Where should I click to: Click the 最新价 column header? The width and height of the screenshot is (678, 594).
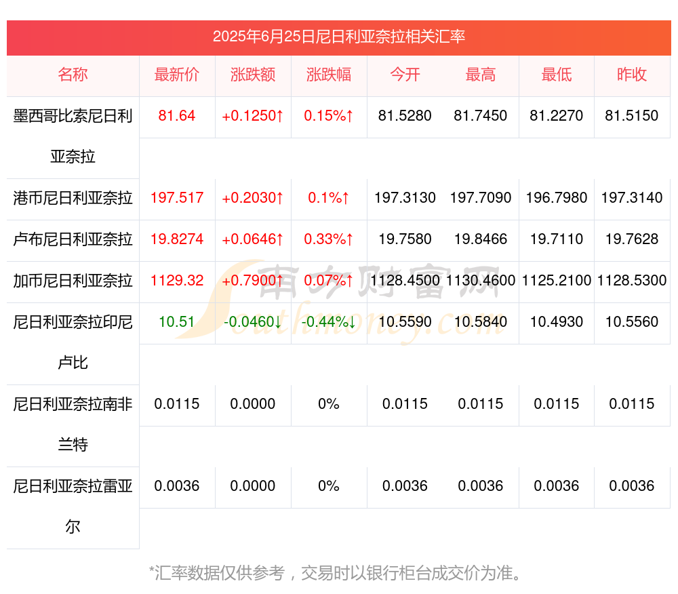(x=177, y=75)
